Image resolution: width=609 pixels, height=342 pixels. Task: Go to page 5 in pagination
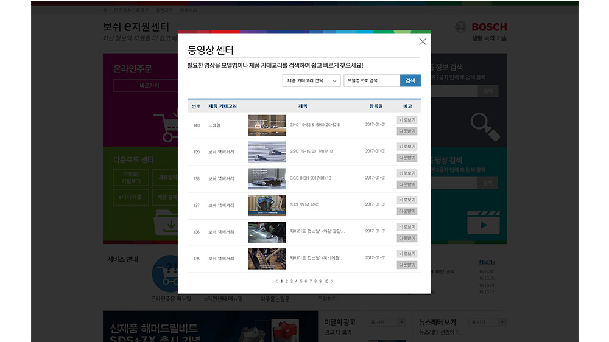pyautogui.click(x=301, y=281)
